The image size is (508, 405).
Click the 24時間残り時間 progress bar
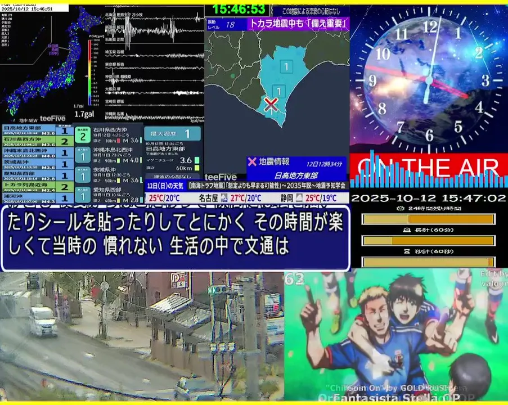[428, 219]
